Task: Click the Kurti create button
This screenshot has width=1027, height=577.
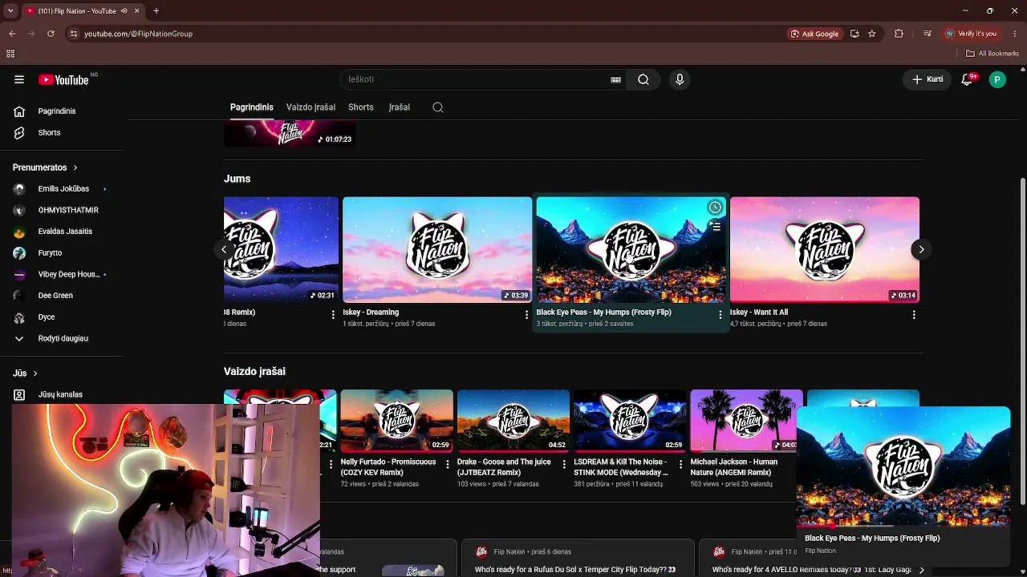Action: [927, 79]
